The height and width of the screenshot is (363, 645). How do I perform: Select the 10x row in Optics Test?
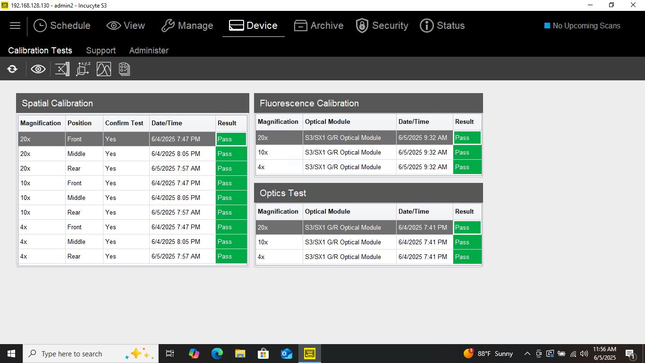369,242
